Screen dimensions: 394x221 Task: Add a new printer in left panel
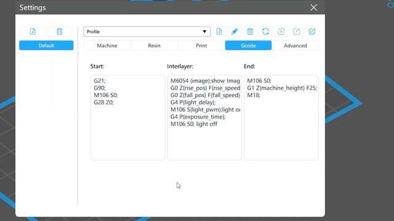coord(33,31)
